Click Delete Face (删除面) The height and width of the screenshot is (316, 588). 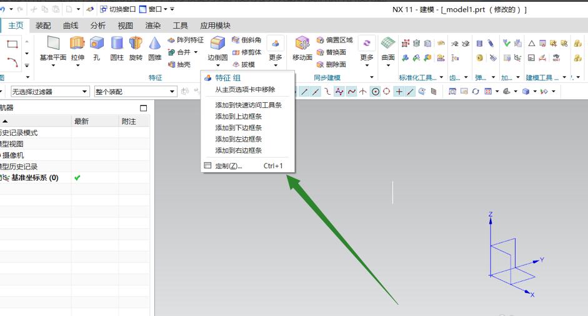(x=331, y=64)
